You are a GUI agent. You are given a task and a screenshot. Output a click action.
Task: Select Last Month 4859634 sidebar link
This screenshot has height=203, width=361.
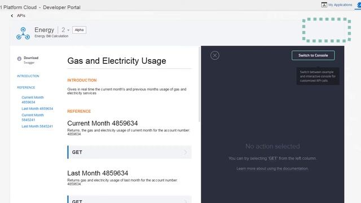(x=37, y=109)
